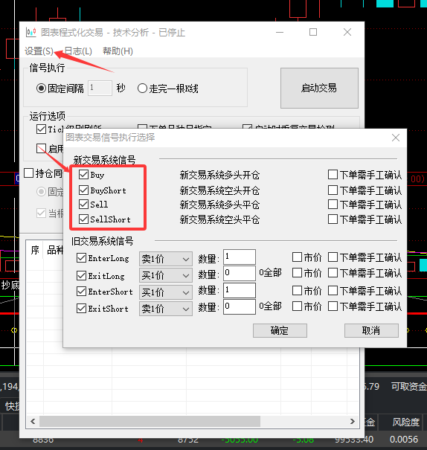The width and height of the screenshot is (427, 450).
Task: Click the 序 column header
Action: coord(35,250)
